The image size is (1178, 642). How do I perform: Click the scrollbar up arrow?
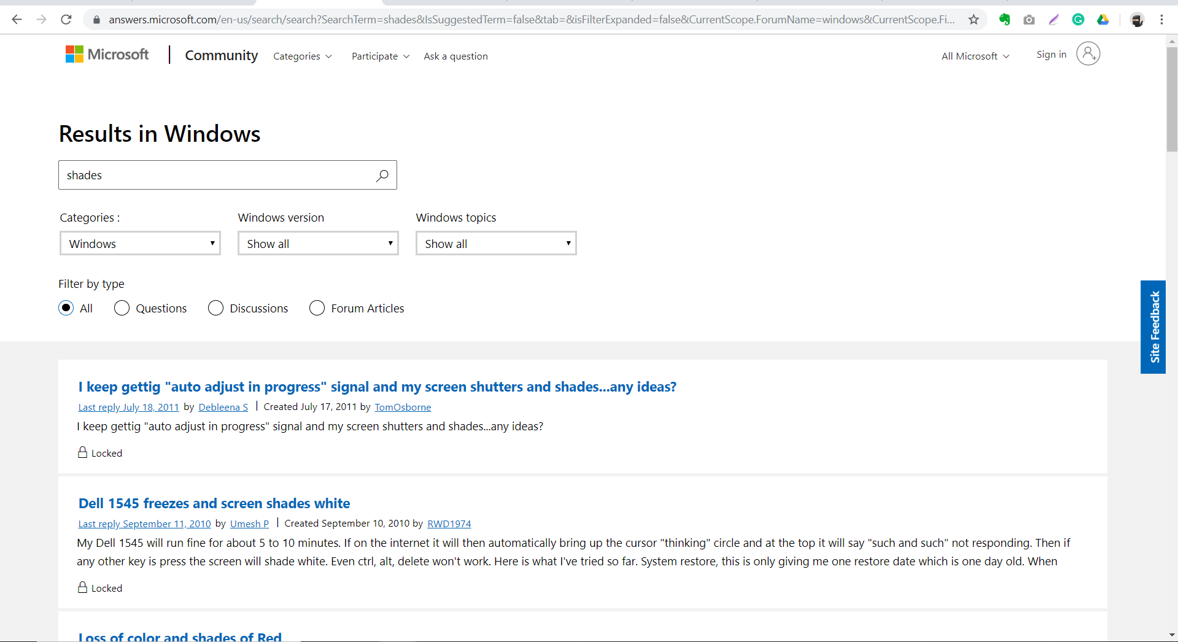click(1172, 41)
